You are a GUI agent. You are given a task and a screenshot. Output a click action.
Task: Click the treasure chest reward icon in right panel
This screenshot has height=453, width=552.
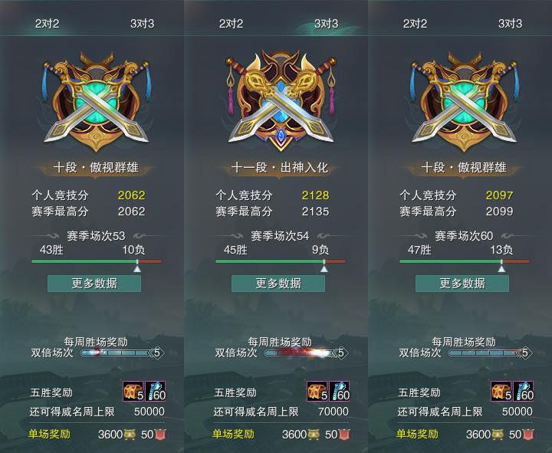point(501,391)
